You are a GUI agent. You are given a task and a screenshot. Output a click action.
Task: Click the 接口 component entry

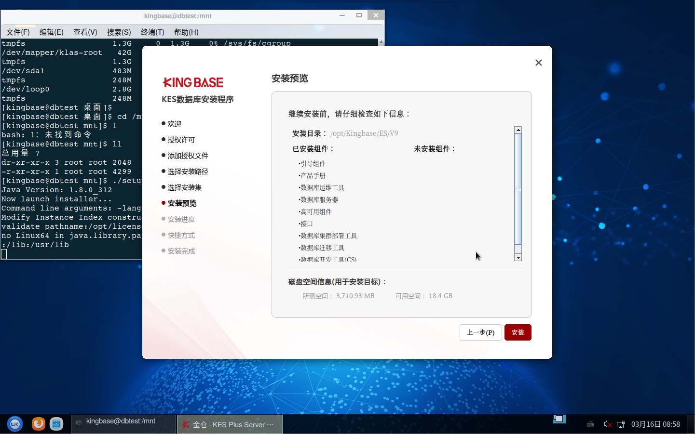(306, 224)
